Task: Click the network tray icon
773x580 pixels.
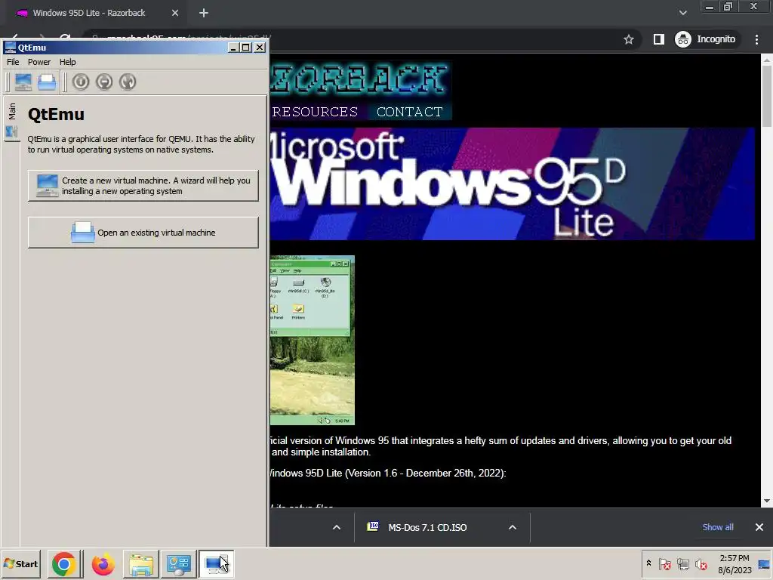Action: 682,563
